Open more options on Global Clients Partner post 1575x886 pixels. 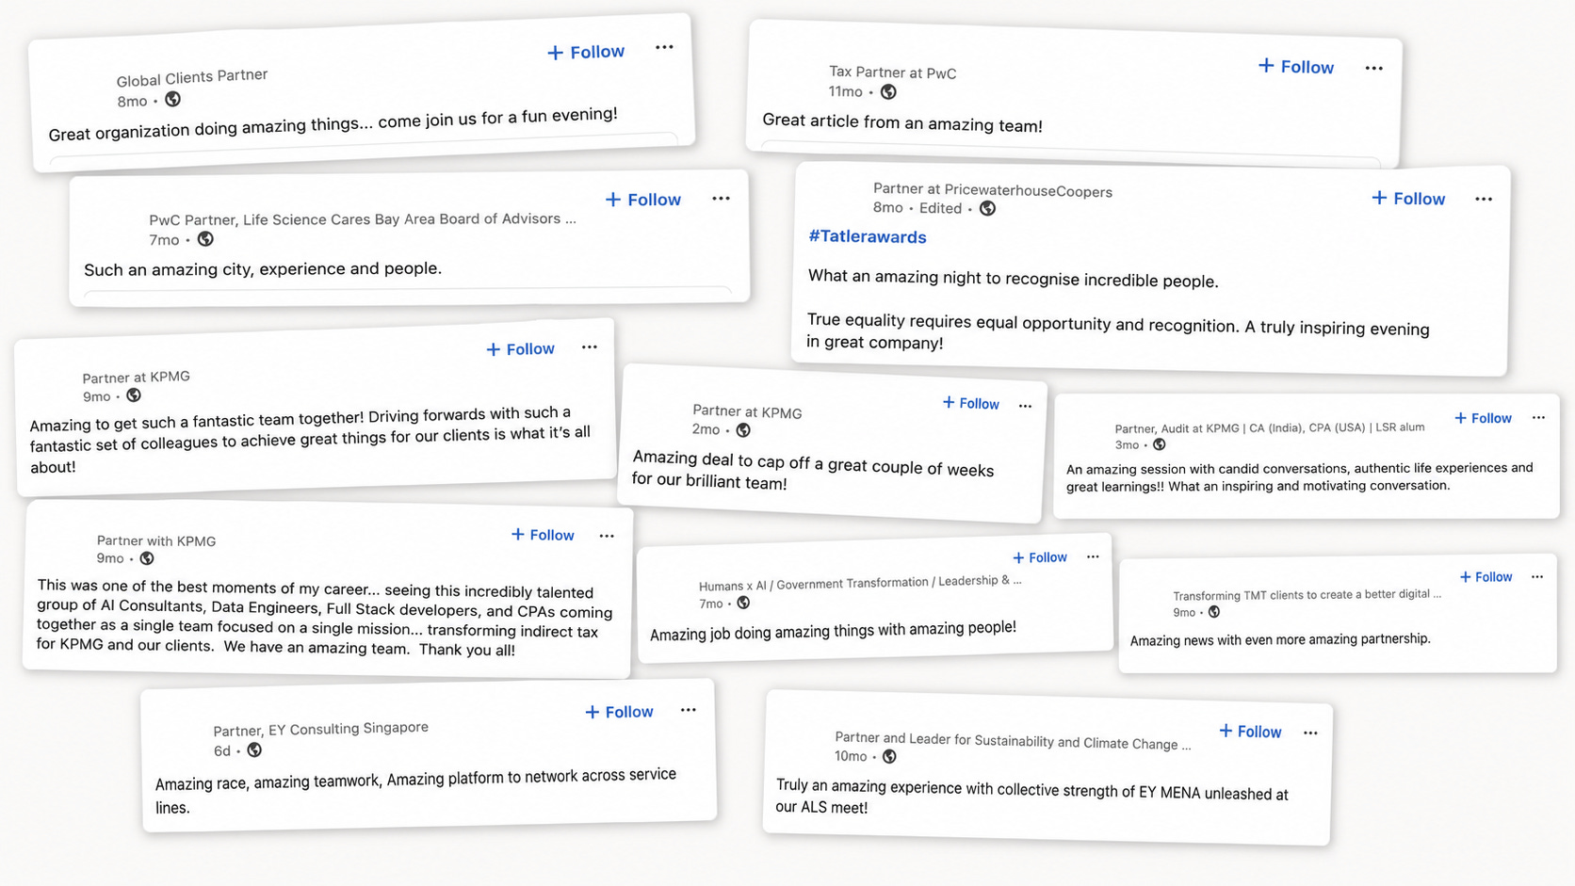[x=664, y=47]
